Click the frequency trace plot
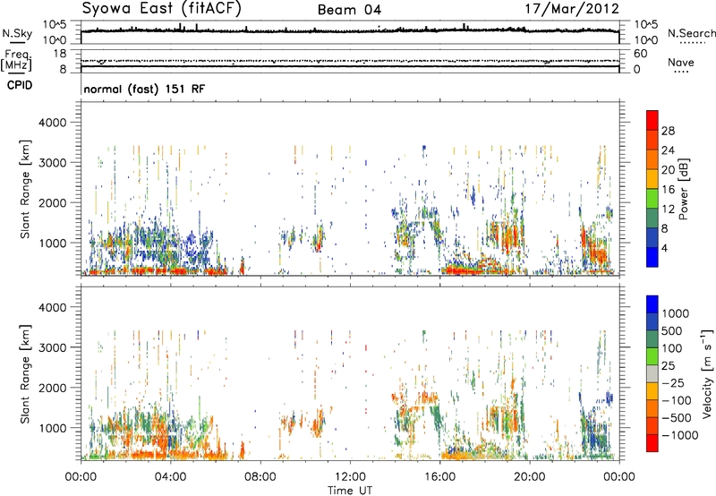The image size is (716, 496). point(350,61)
